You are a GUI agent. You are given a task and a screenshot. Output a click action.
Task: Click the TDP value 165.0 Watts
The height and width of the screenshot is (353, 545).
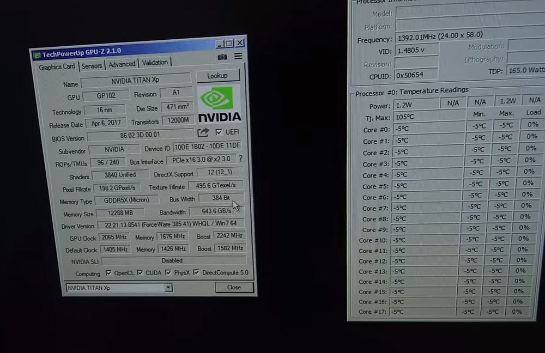525,70
